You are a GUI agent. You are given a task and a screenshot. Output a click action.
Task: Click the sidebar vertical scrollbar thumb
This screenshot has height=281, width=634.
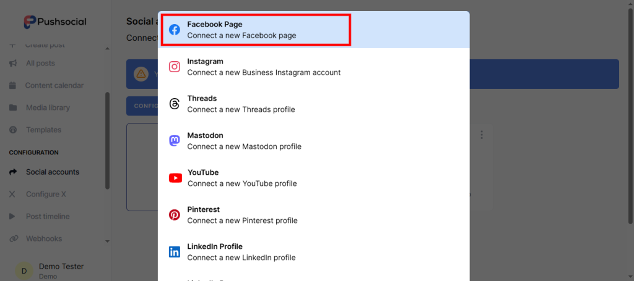(107, 141)
